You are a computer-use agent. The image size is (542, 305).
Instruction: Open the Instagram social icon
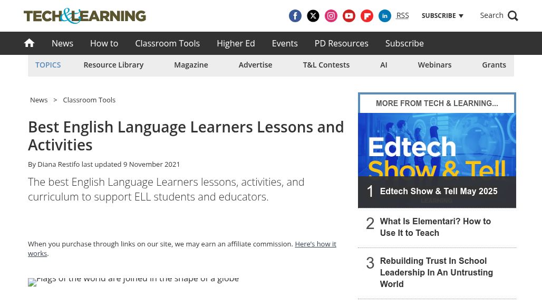(x=331, y=16)
